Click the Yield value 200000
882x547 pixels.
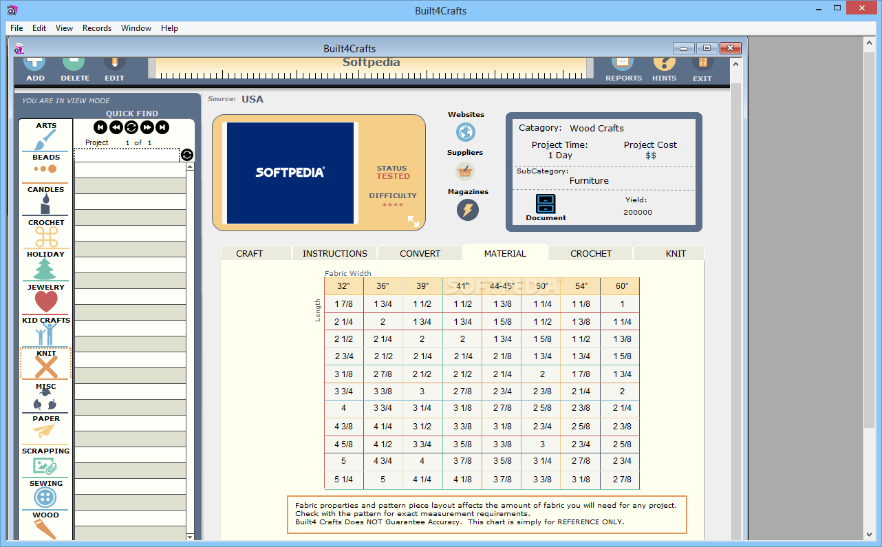click(638, 212)
